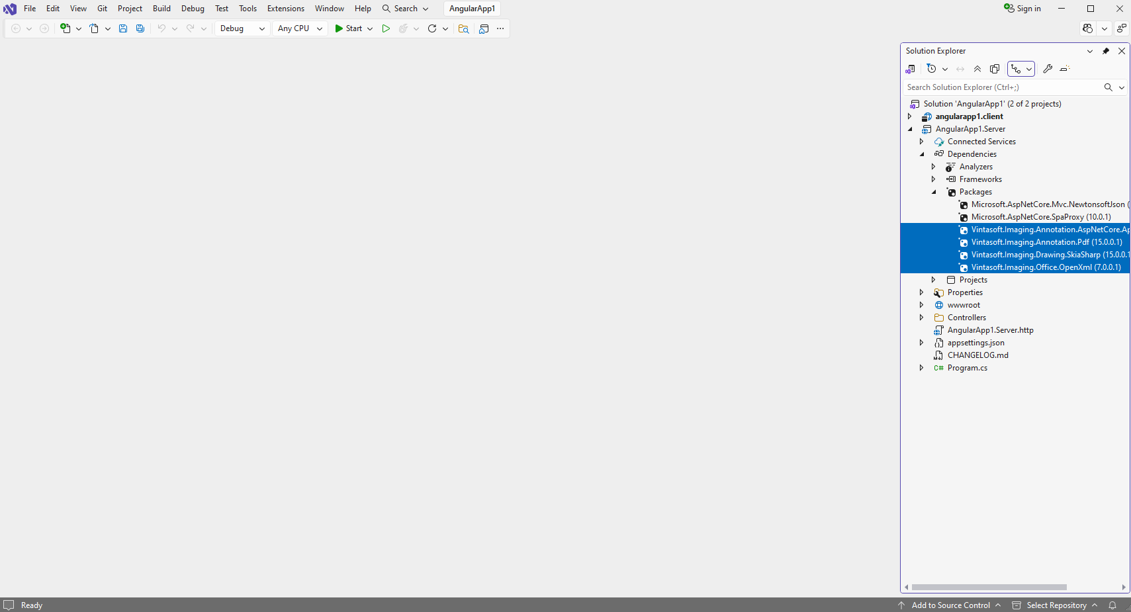Click the Start debugging button
Image resolution: width=1131 pixels, height=612 pixels.
tap(348, 28)
